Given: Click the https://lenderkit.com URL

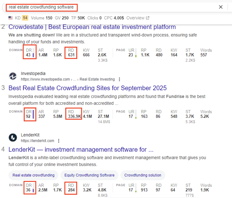Looking at the screenshot, I should click(x=38, y=141).
